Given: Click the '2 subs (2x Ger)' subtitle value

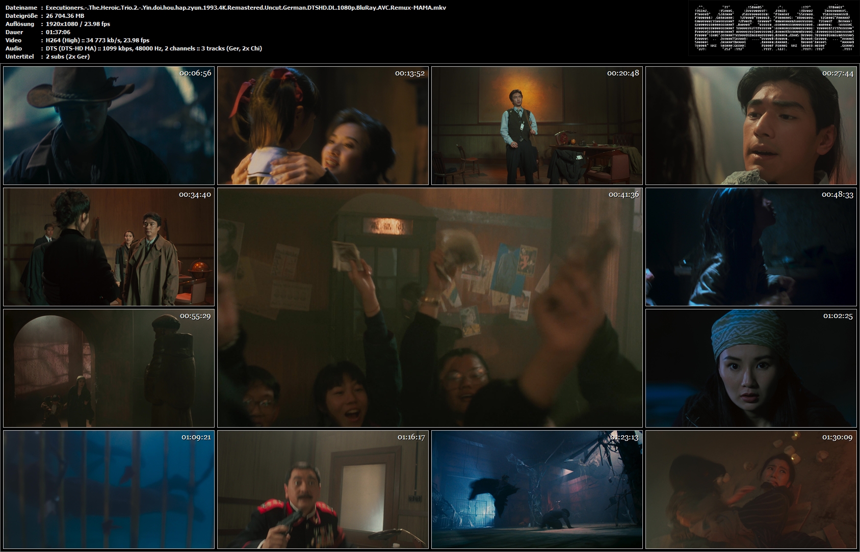Looking at the screenshot, I should coord(68,57).
